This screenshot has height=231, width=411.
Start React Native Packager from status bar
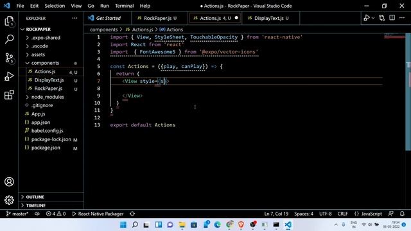pyautogui.click(x=98, y=214)
